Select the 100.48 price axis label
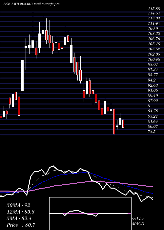 pyautogui.click(x=154, y=59)
